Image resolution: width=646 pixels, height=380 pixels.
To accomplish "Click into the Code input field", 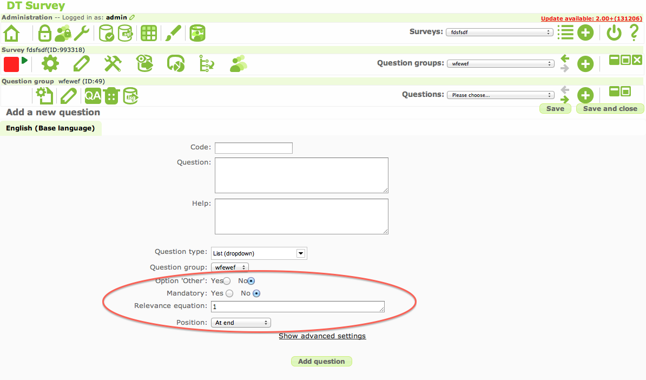I will pos(254,148).
